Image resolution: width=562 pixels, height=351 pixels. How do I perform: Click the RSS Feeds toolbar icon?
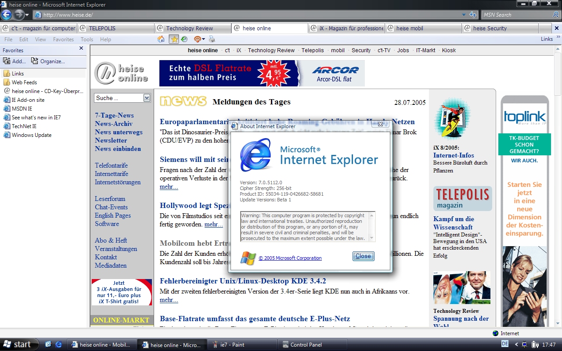pyautogui.click(x=197, y=39)
